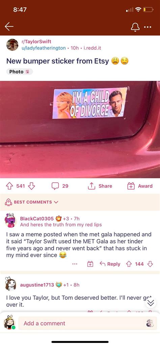This screenshot has width=160, height=346.
Task: Open the notification bell icon
Action: pyautogui.click(x=135, y=27)
